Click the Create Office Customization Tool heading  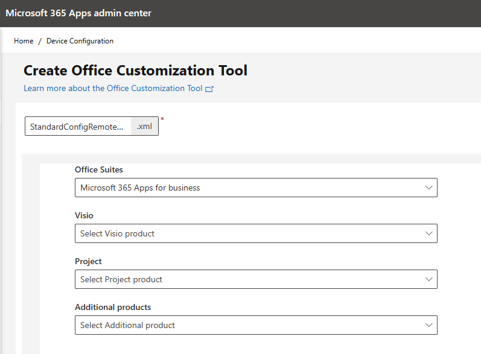pyautogui.click(x=135, y=71)
